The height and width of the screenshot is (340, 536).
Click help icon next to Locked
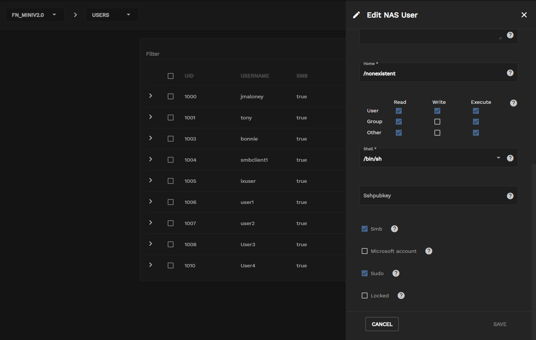point(401,296)
